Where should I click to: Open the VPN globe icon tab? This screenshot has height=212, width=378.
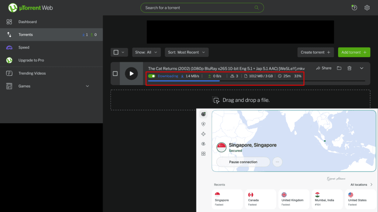[203, 114]
